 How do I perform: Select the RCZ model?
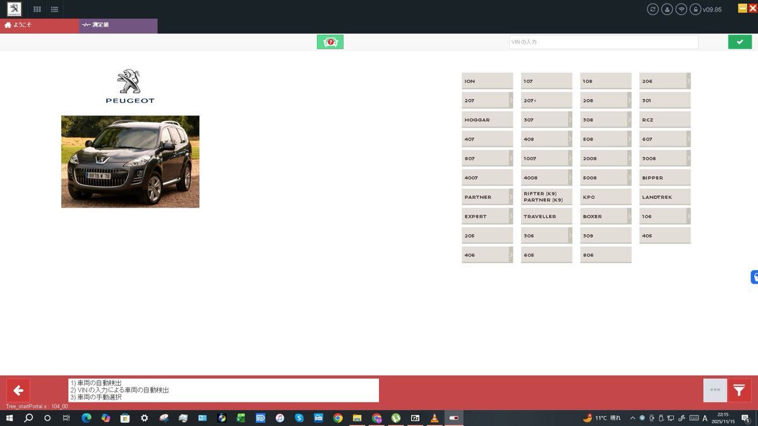[665, 120]
